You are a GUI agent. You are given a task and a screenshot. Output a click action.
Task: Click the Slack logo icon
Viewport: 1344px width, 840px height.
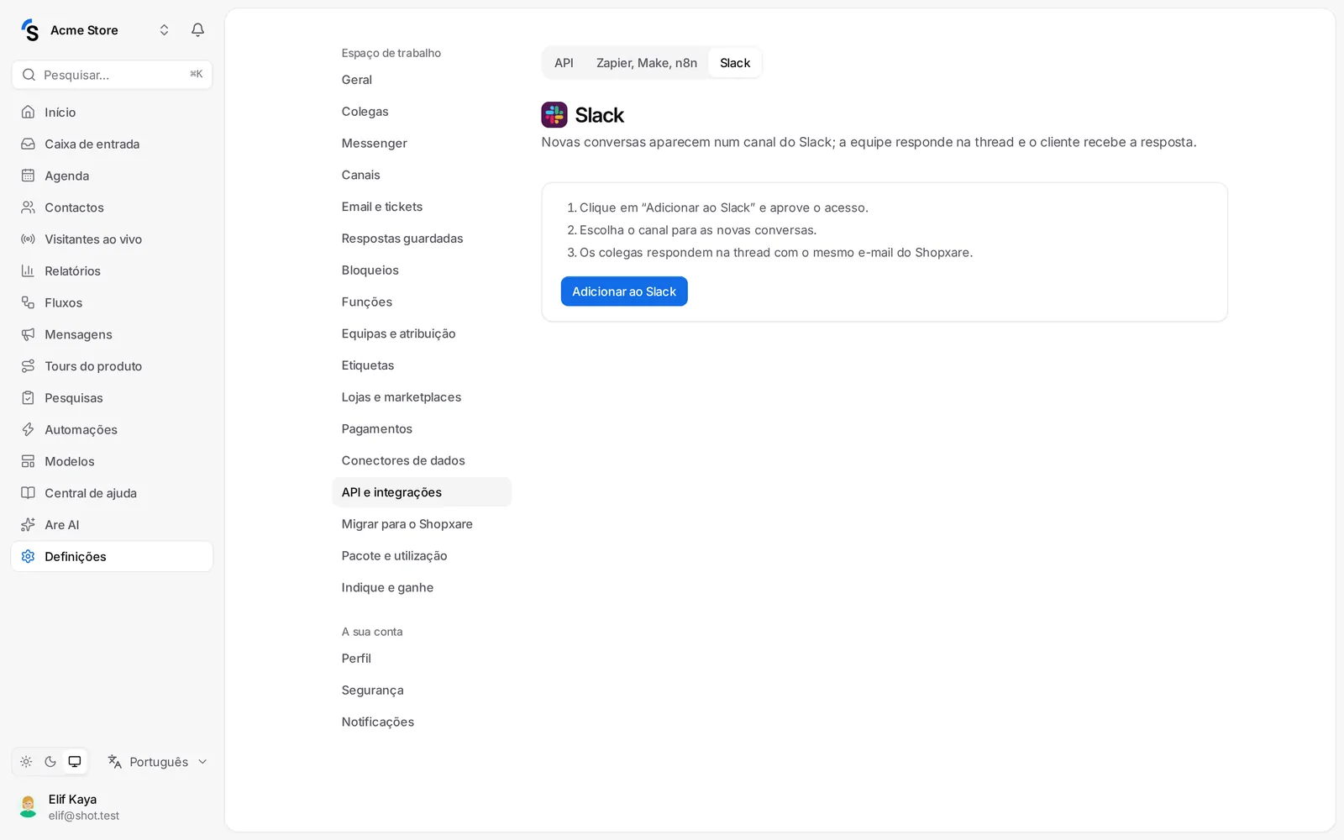click(x=554, y=115)
